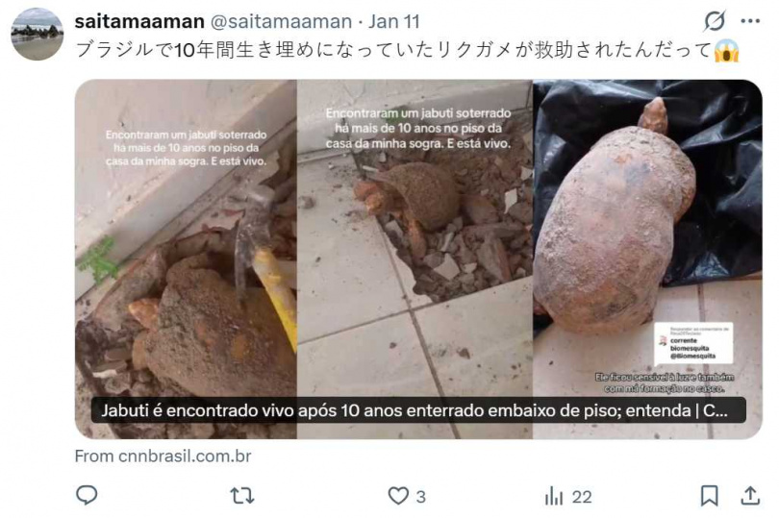The height and width of the screenshot is (518, 779).
Task: Click the saitamaaman display name
Action: (x=139, y=21)
